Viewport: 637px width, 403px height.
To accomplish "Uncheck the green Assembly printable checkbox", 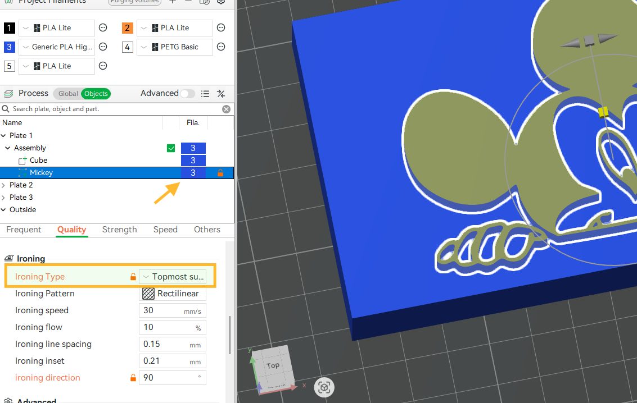I will [x=171, y=148].
